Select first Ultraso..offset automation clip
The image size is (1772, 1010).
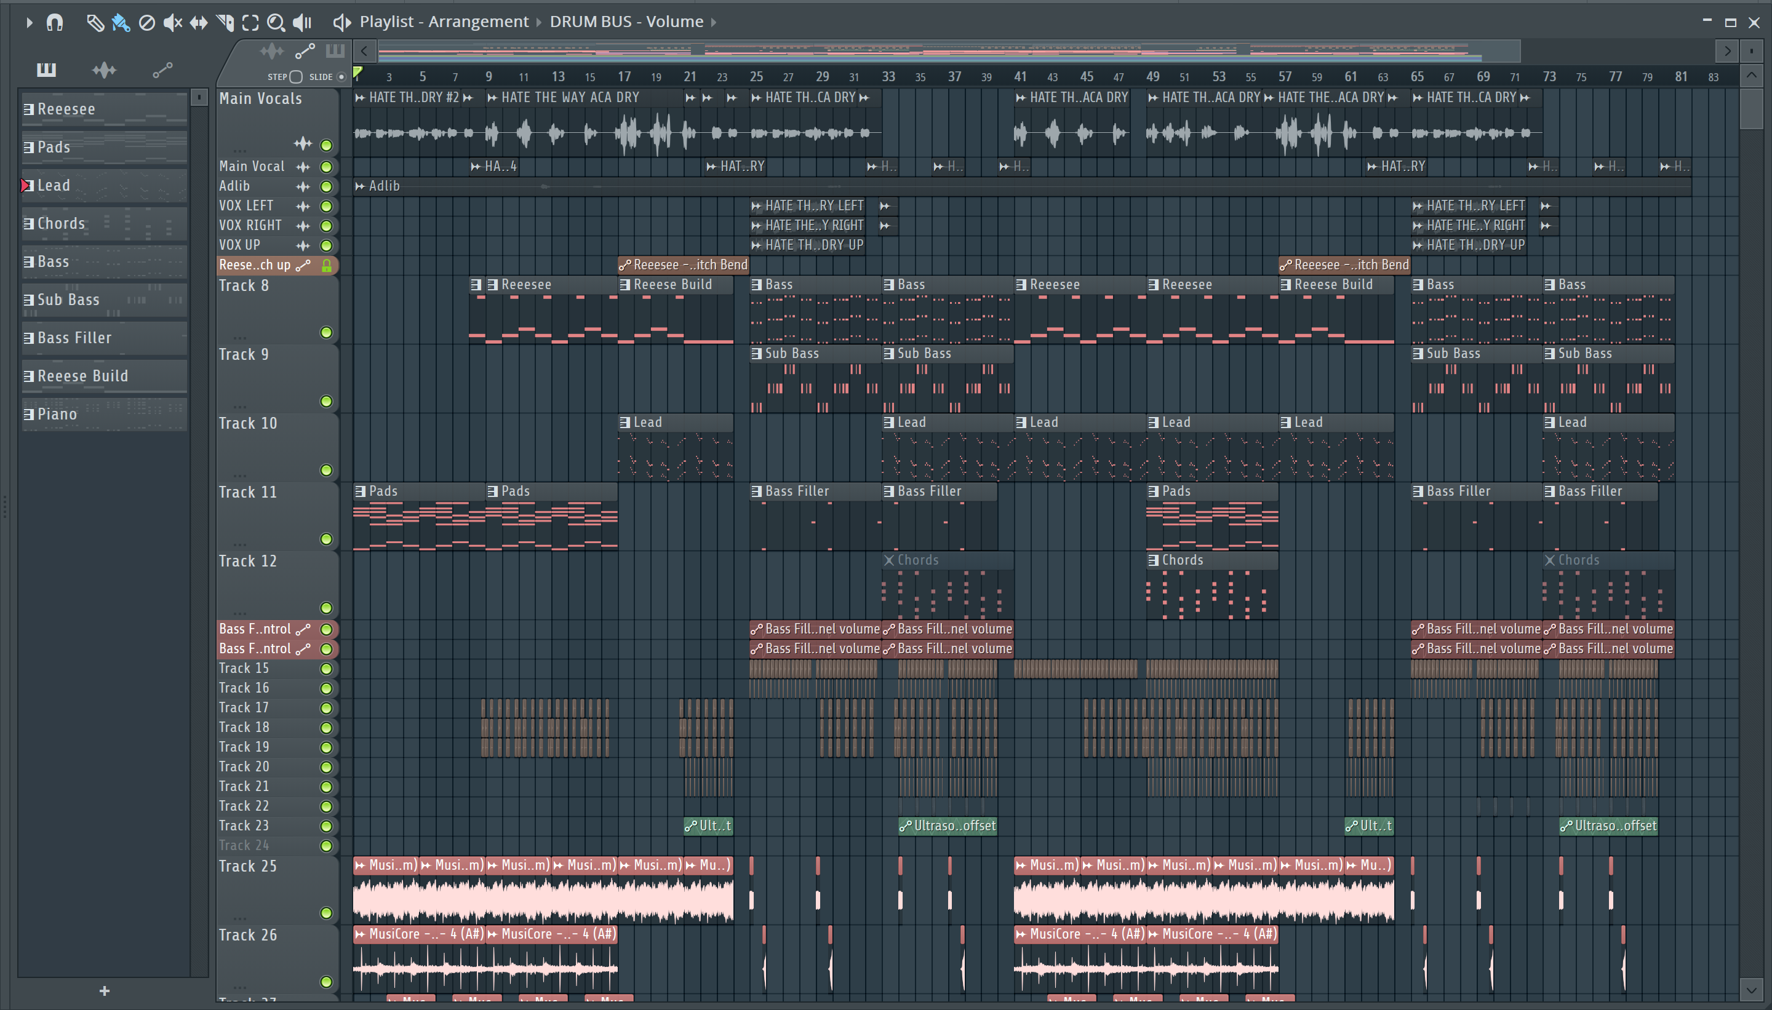[x=947, y=825]
